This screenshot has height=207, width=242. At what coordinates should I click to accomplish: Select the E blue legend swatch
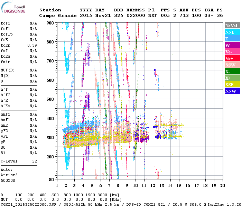pyautogui.click(x=232, y=39)
